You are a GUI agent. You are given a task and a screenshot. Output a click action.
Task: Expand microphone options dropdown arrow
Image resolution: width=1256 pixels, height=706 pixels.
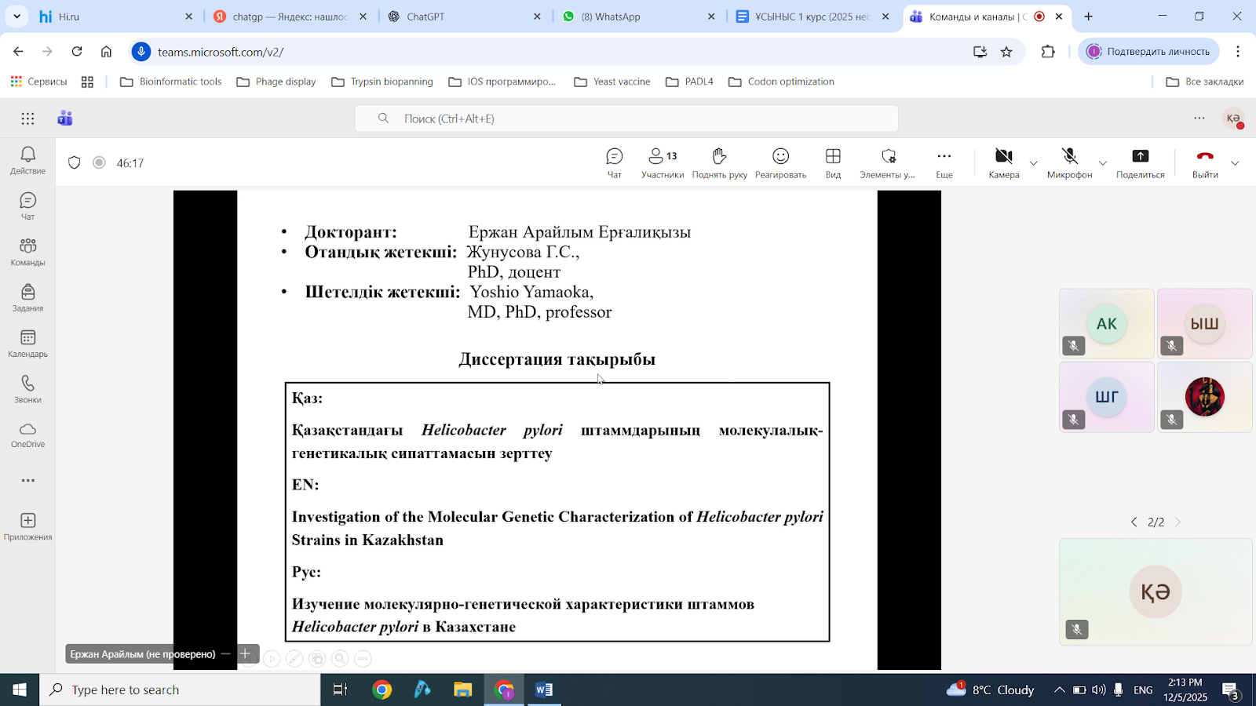coord(1103,163)
